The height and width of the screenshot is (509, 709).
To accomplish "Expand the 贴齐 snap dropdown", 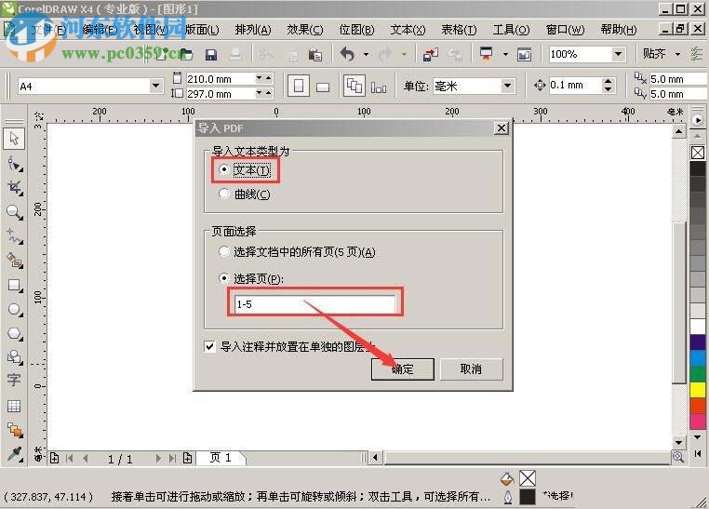I will click(x=677, y=55).
